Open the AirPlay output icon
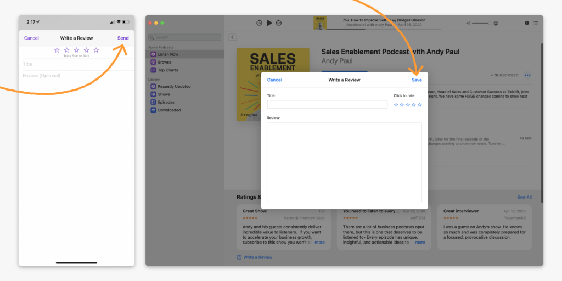The height and width of the screenshot is (281, 562). (x=496, y=23)
